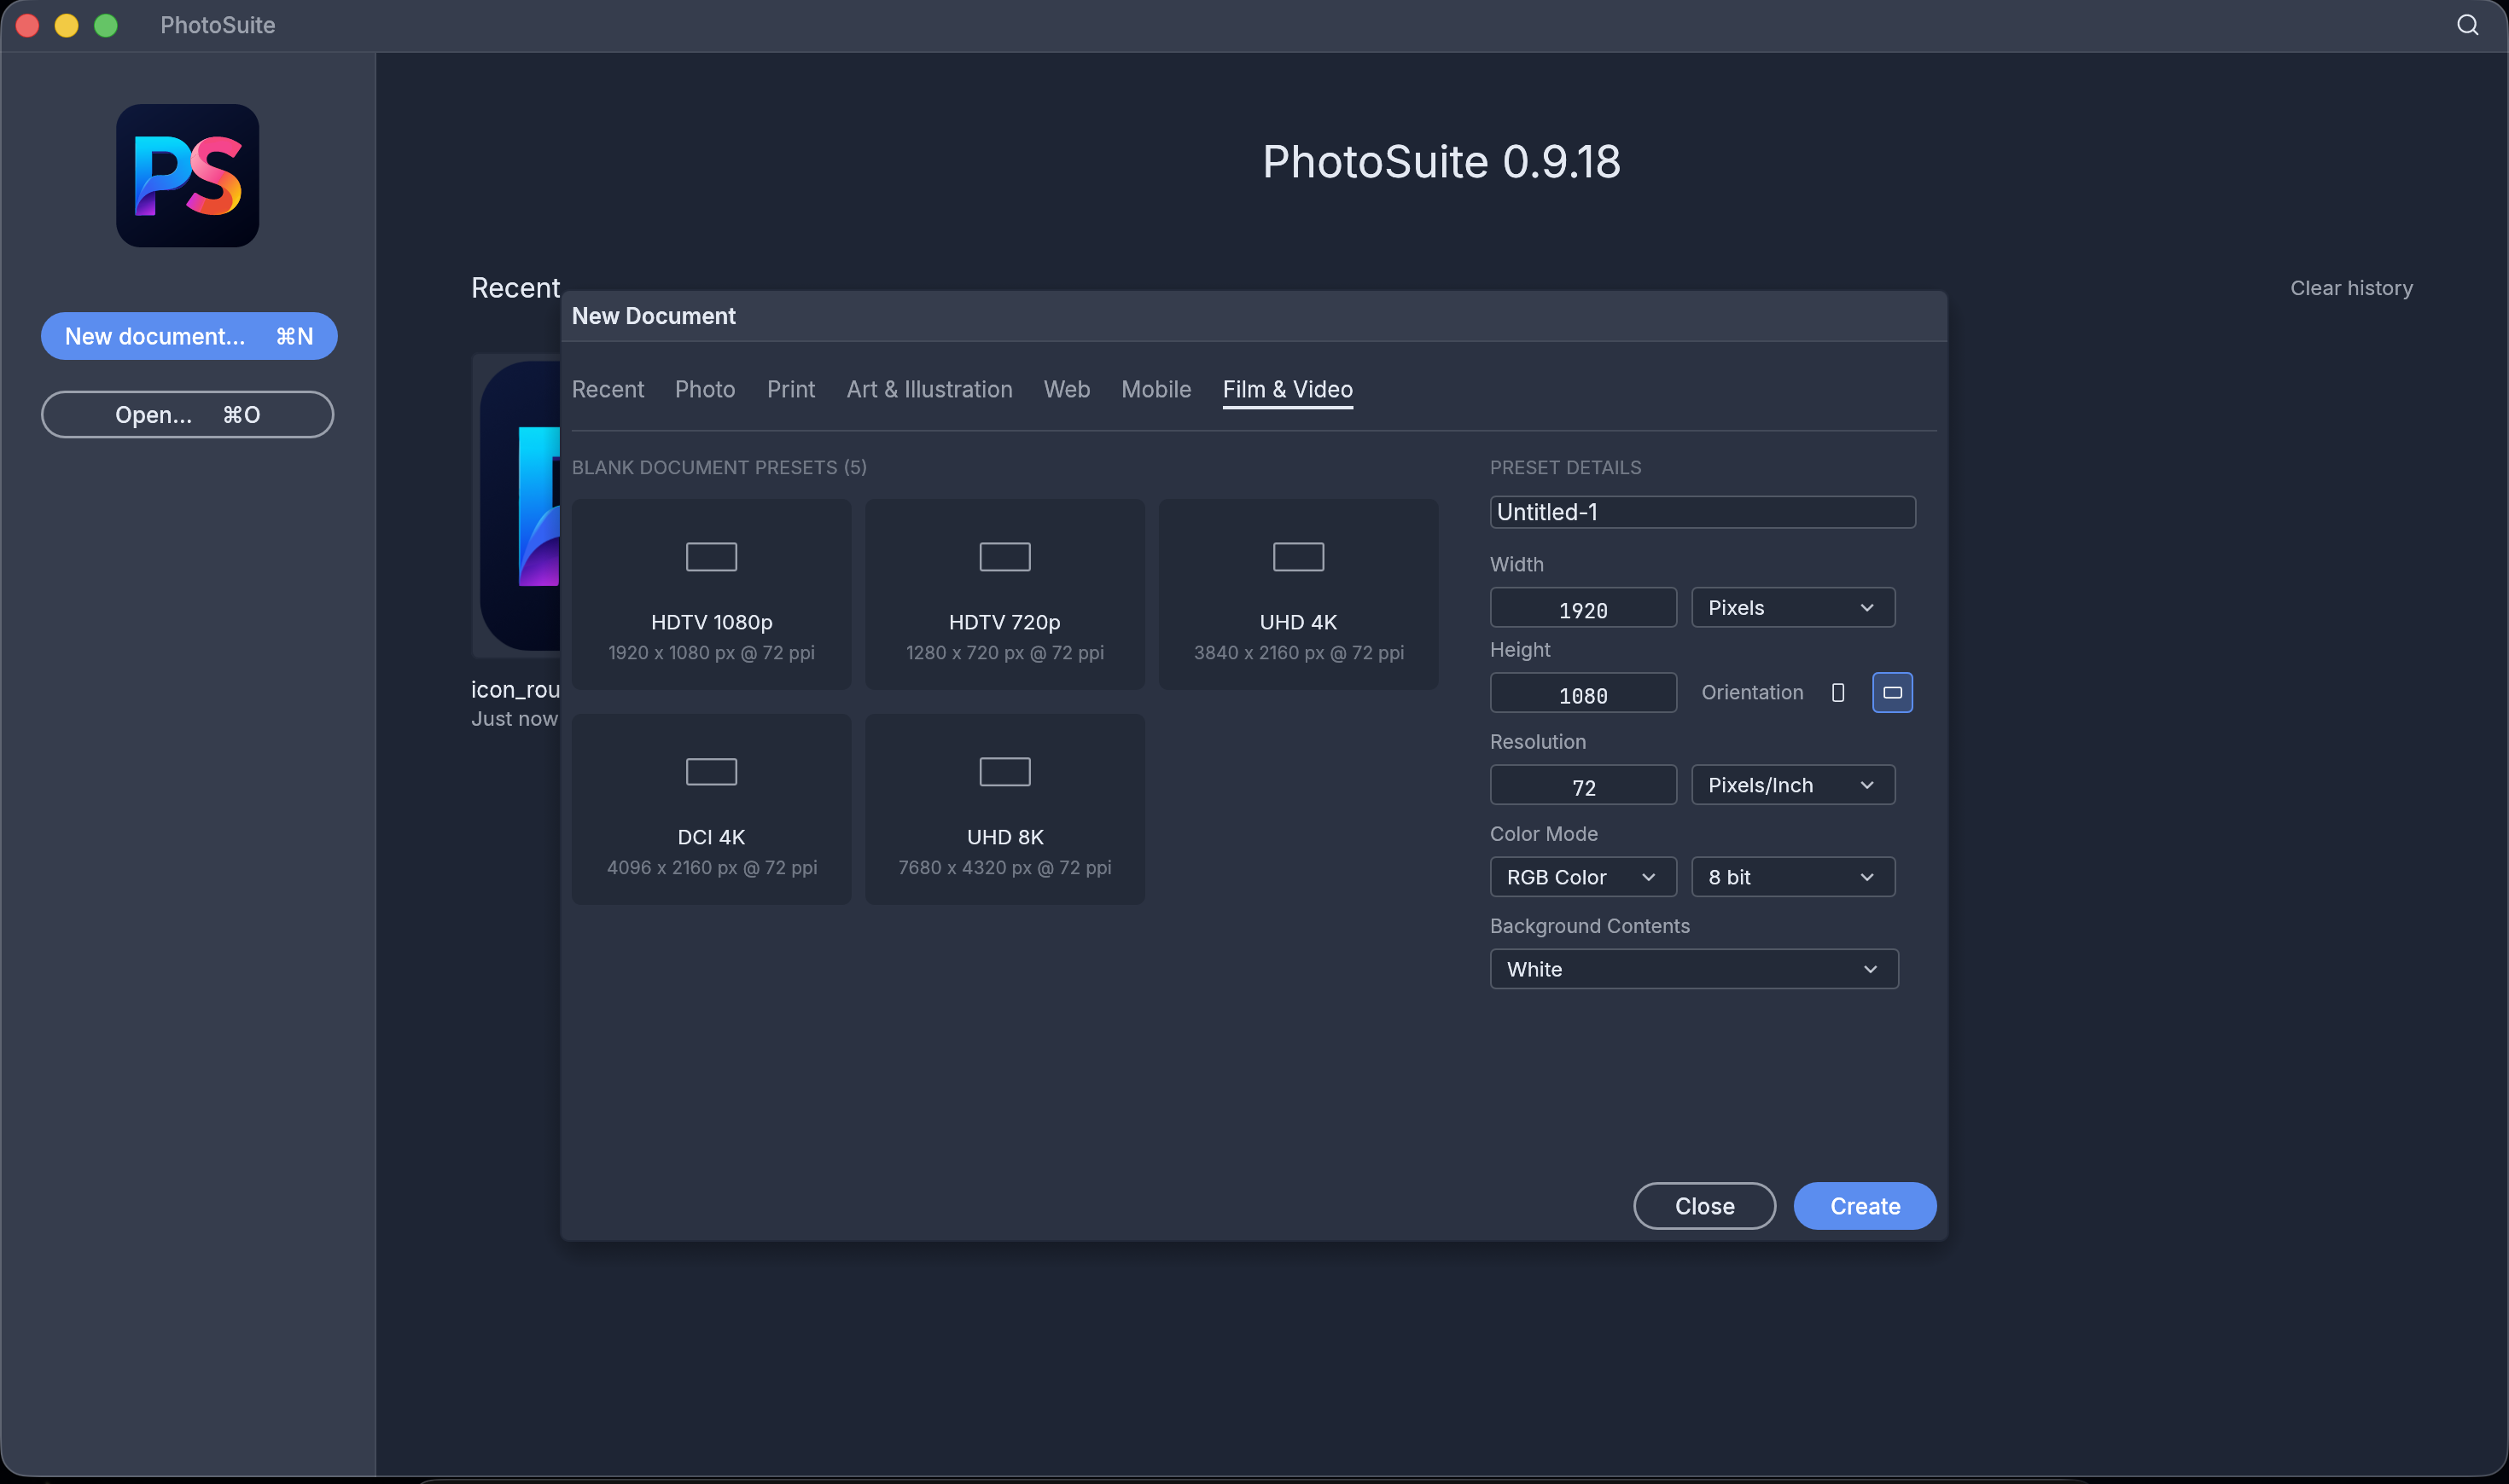Click the Close button in dialog
The height and width of the screenshot is (1484, 2509).
click(x=1705, y=1206)
